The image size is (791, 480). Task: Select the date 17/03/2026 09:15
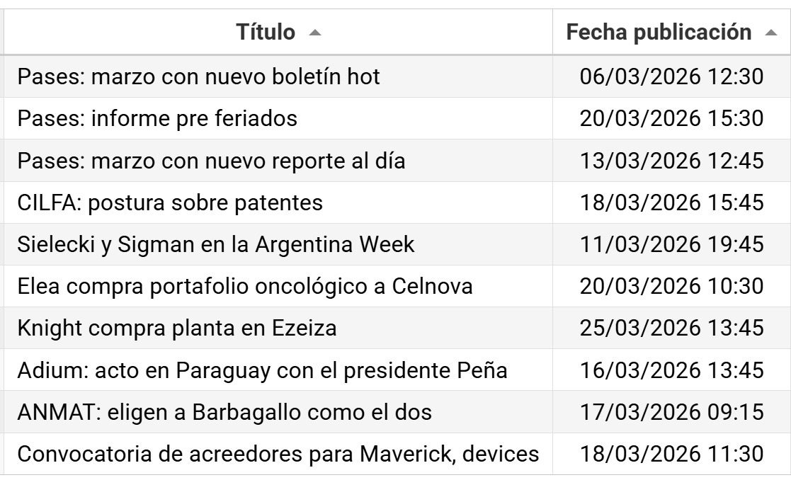pos(671,412)
